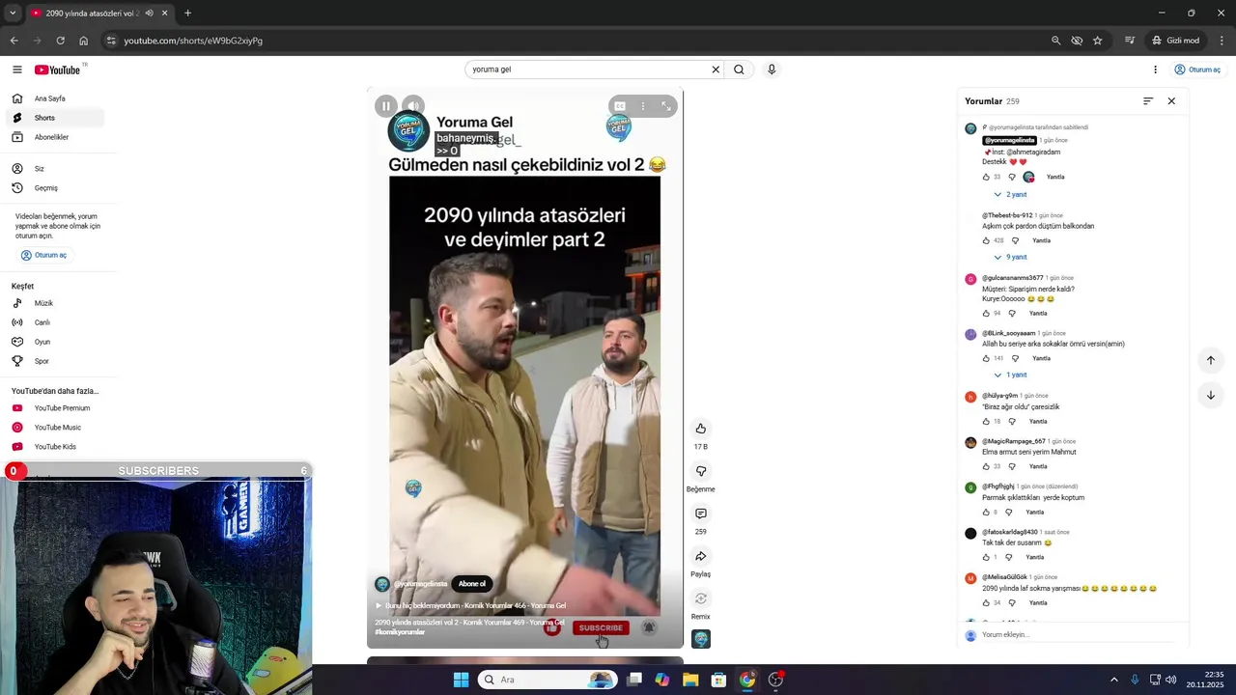Image resolution: width=1236 pixels, height=695 pixels.
Task: Close the Yorumlar comments panel
Action: (1171, 101)
